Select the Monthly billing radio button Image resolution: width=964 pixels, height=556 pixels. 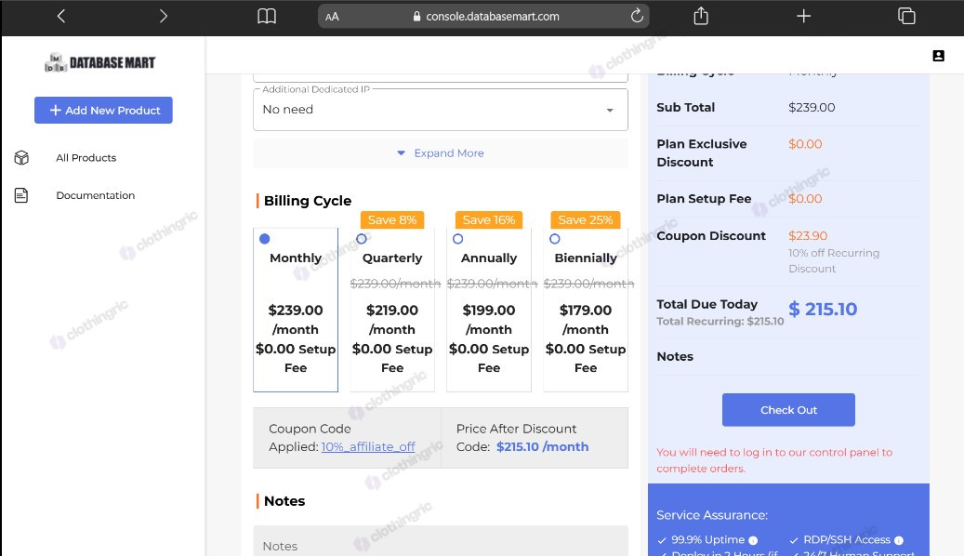(x=264, y=239)
